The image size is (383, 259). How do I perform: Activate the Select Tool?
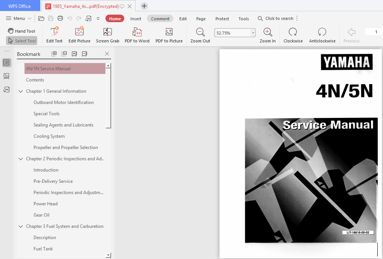point(22,41)
